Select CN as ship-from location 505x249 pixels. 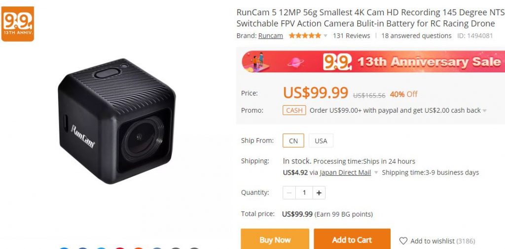click(293, 141)
